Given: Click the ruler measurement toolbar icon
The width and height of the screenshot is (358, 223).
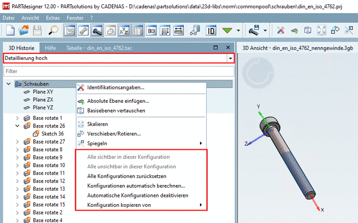Looking at the screenshot, I should point(179,30).
